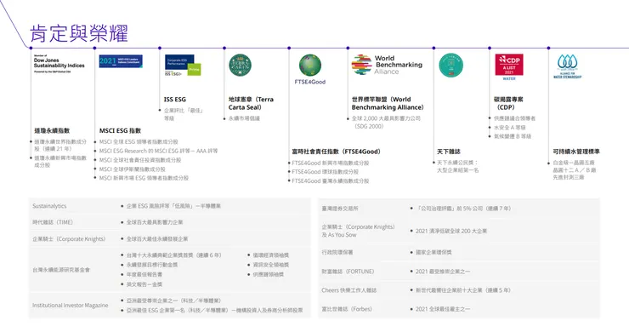Click the 富時社會責任指數 (FTSE4Good) heading
This screenshot has height=332, width=629.
(x=336, y=152)
